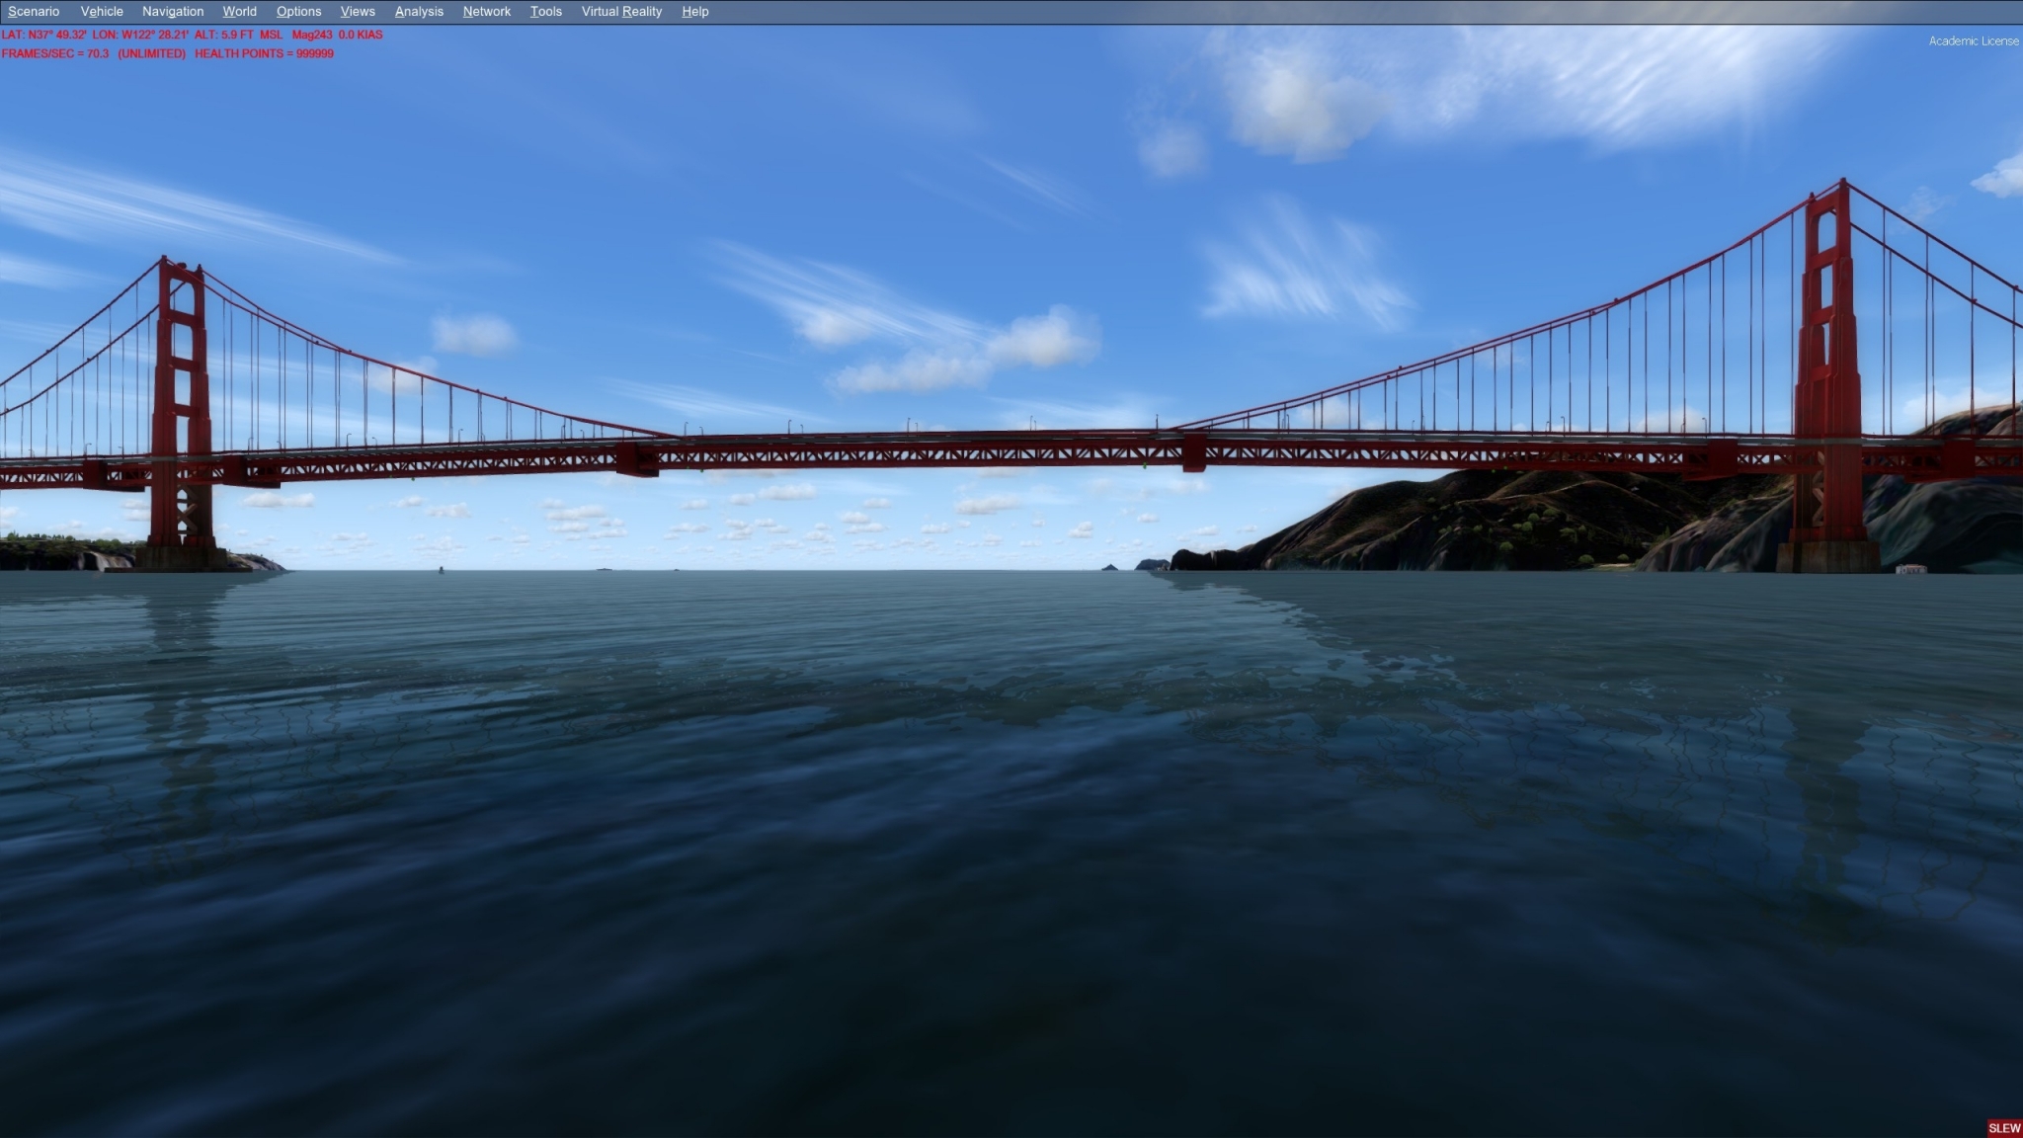Open the Vehicle menu
The height and width of the screenshot is (1138, 2023).
102,12
